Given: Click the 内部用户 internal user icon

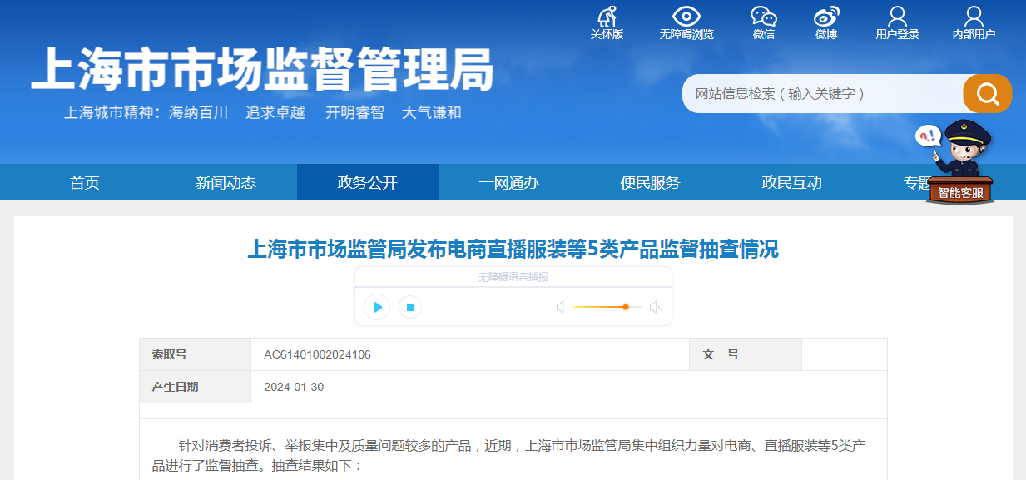Looking at the screenshot, I should [974, 17].
